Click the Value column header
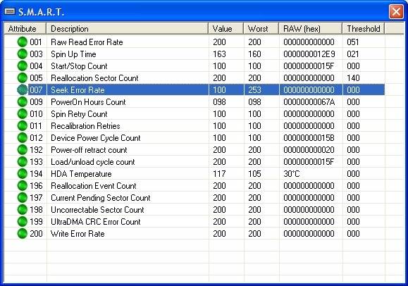 pyautogui.click(x=226, y=28)
